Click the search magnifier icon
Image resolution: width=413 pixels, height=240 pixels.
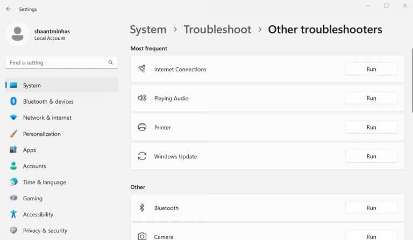[111, 62]
